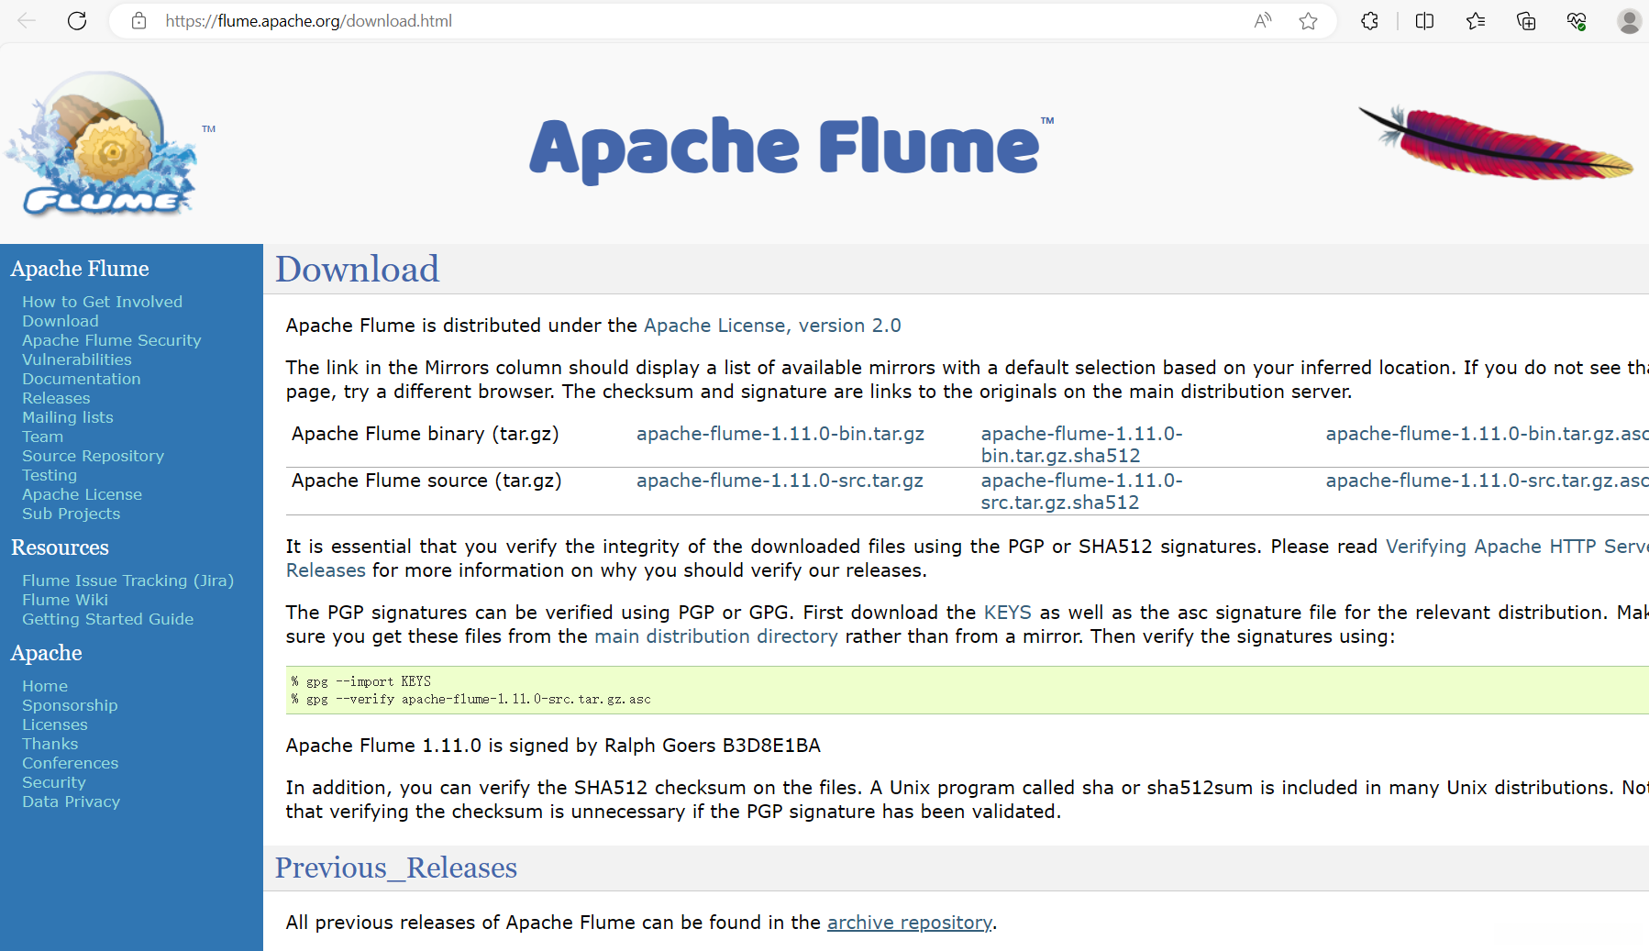Open the src.tar.gz.sha512 checksum link
Screen dimensions: 1649x951
pyautogui.click(x=1082, y=492)
